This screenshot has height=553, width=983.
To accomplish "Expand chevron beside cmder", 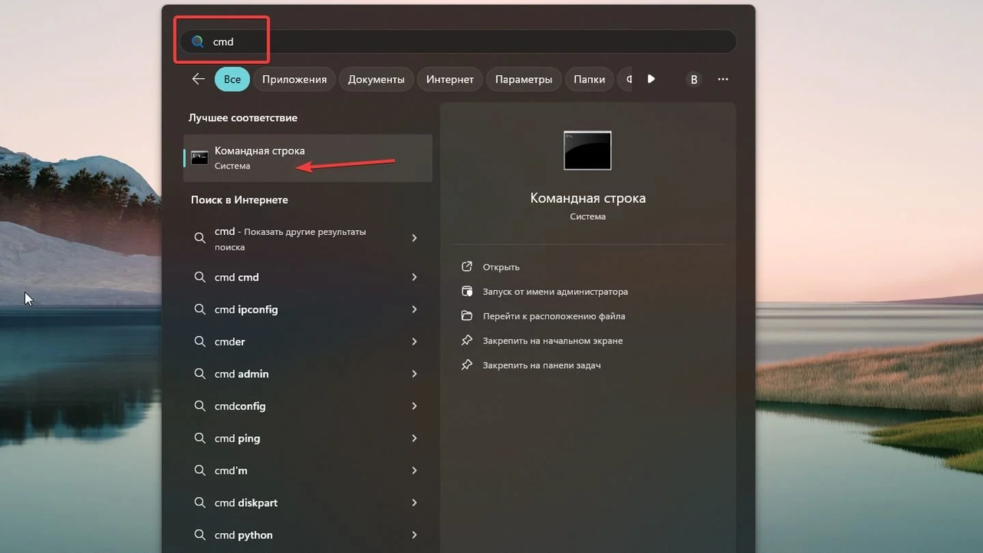I will 414,341.
